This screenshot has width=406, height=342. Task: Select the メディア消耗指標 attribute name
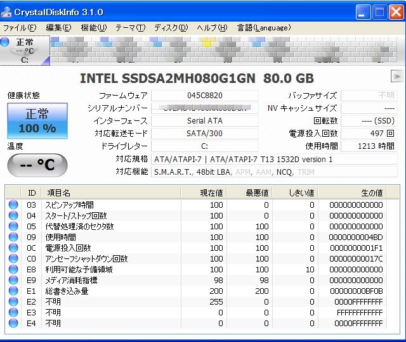71,280
